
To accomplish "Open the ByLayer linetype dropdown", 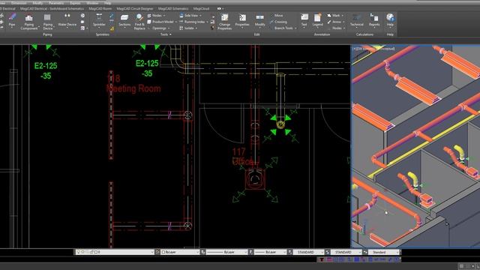I will [226, 252].
